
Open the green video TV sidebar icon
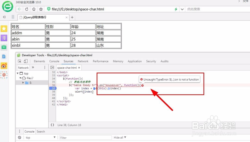4,47
